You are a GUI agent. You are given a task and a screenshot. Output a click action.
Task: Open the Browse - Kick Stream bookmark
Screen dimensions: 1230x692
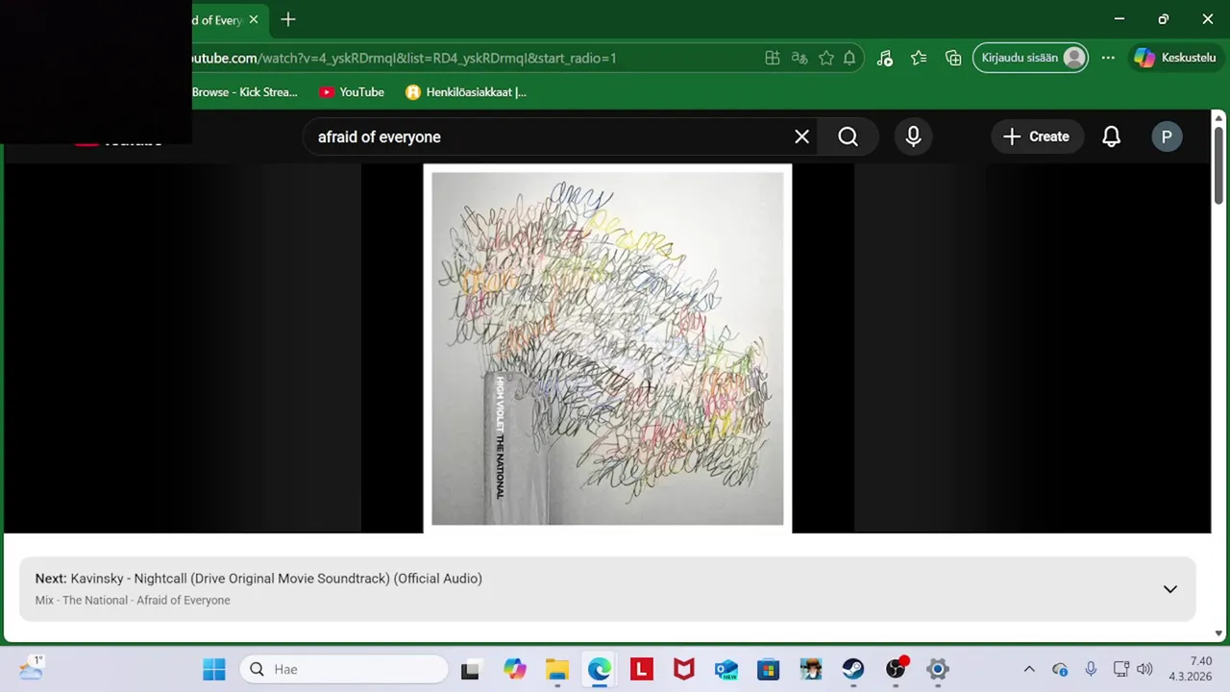(244, 92)
